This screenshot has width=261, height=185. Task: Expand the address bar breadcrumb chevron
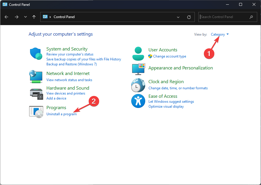(x=50, y=17)
